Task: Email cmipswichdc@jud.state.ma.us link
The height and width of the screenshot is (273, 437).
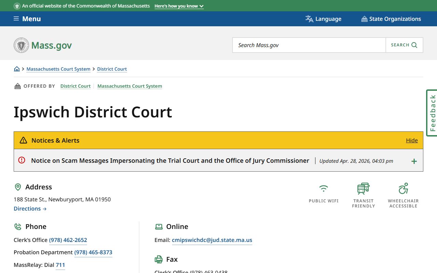Action: 212,240
